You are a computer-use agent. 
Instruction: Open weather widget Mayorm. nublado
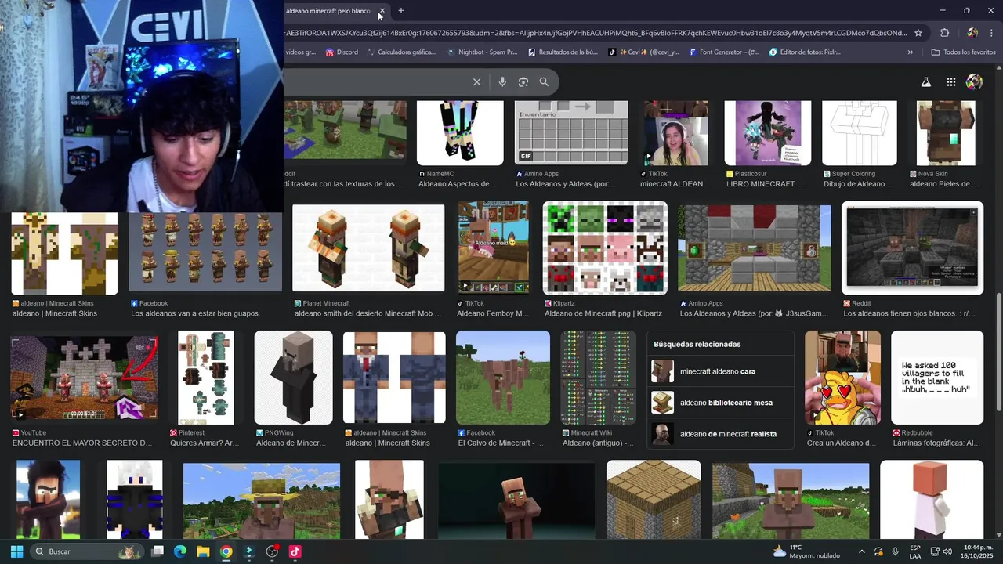[x=806, y=551]
